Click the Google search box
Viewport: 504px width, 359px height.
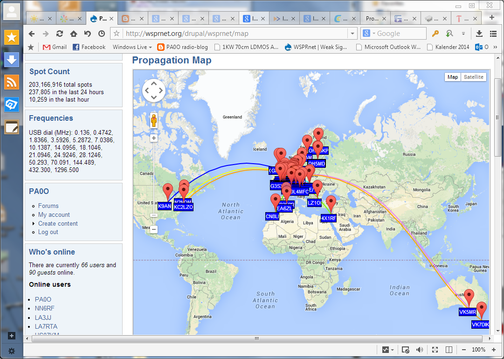[401, 34]
